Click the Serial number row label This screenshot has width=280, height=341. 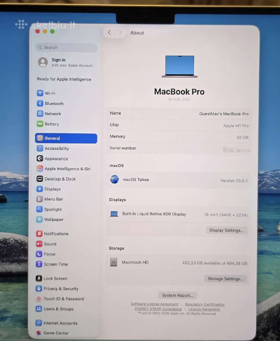point(123,148)
